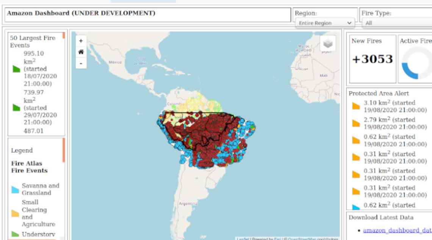Screen dimensions: 432x240
Task: Click the Understory green legend swatch
Action: [x=15, y=234]
